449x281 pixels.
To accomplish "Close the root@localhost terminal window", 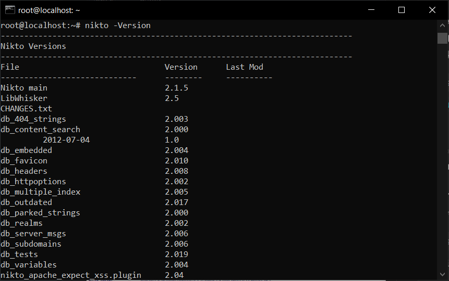I will [x=432, y=10].
